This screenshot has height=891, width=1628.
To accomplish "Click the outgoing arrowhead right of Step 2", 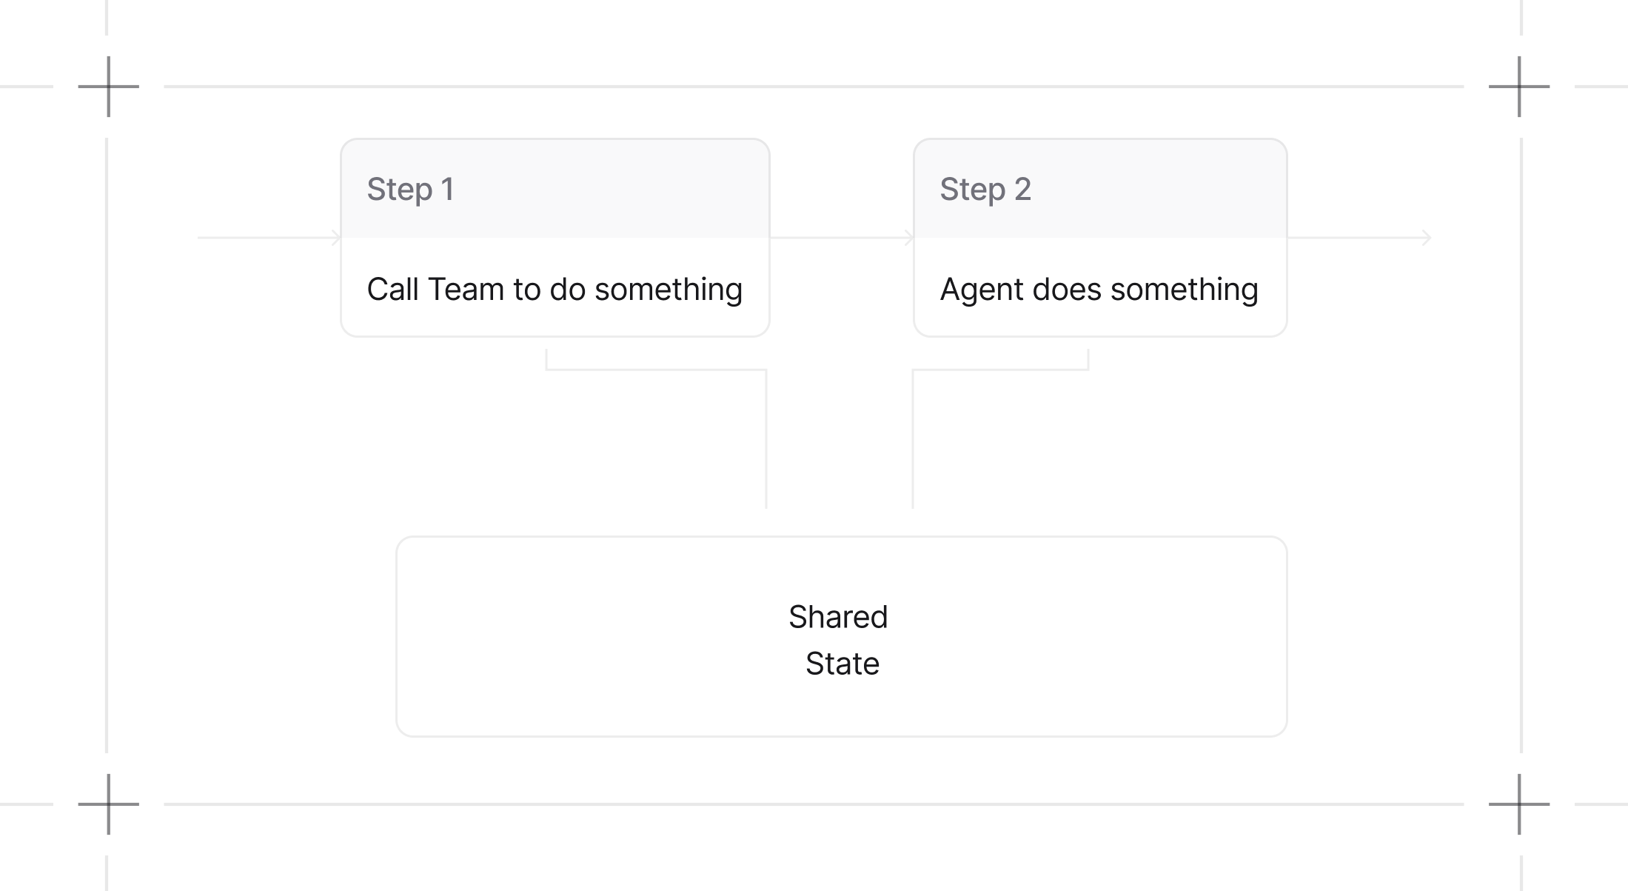I will (x=1427, y=238).
